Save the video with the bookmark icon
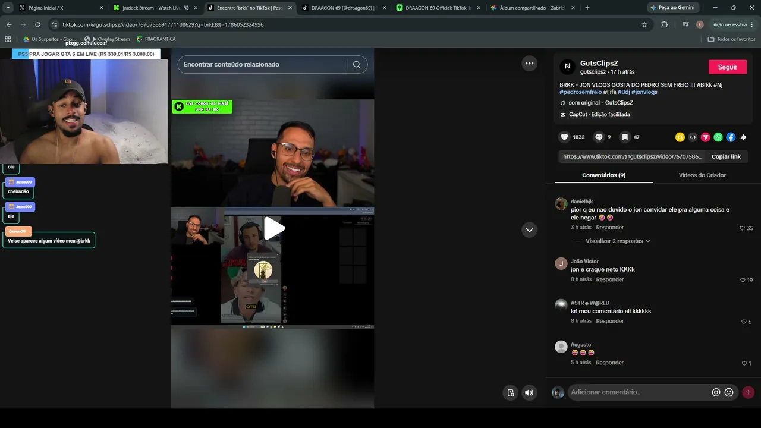Viewport: 761px width, 428px height. tap(625, 137)
